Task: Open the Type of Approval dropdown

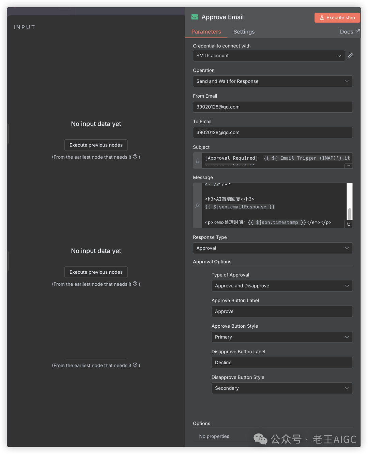Action: click(x=282, y=286)
